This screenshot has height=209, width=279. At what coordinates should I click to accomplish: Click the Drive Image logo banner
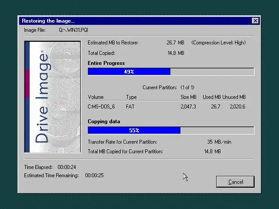[52, 97]
